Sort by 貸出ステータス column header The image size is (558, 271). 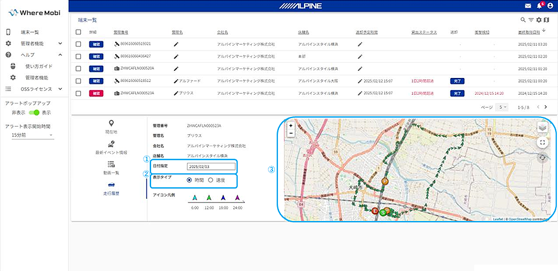pos(424,32)
